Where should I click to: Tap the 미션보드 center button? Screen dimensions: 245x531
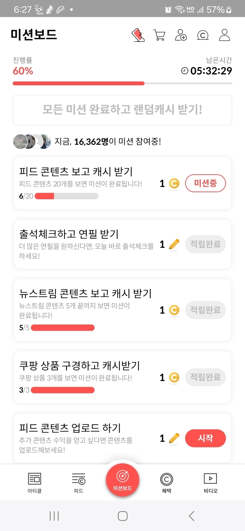[122, 480]
